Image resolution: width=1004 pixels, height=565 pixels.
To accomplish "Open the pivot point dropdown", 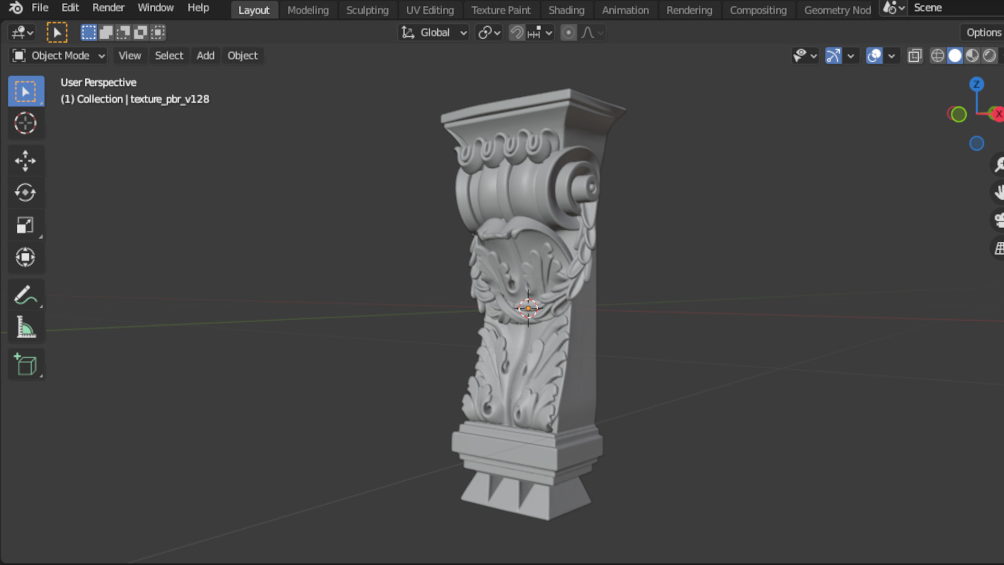I will pyautogui.click(x=489, y=33).
